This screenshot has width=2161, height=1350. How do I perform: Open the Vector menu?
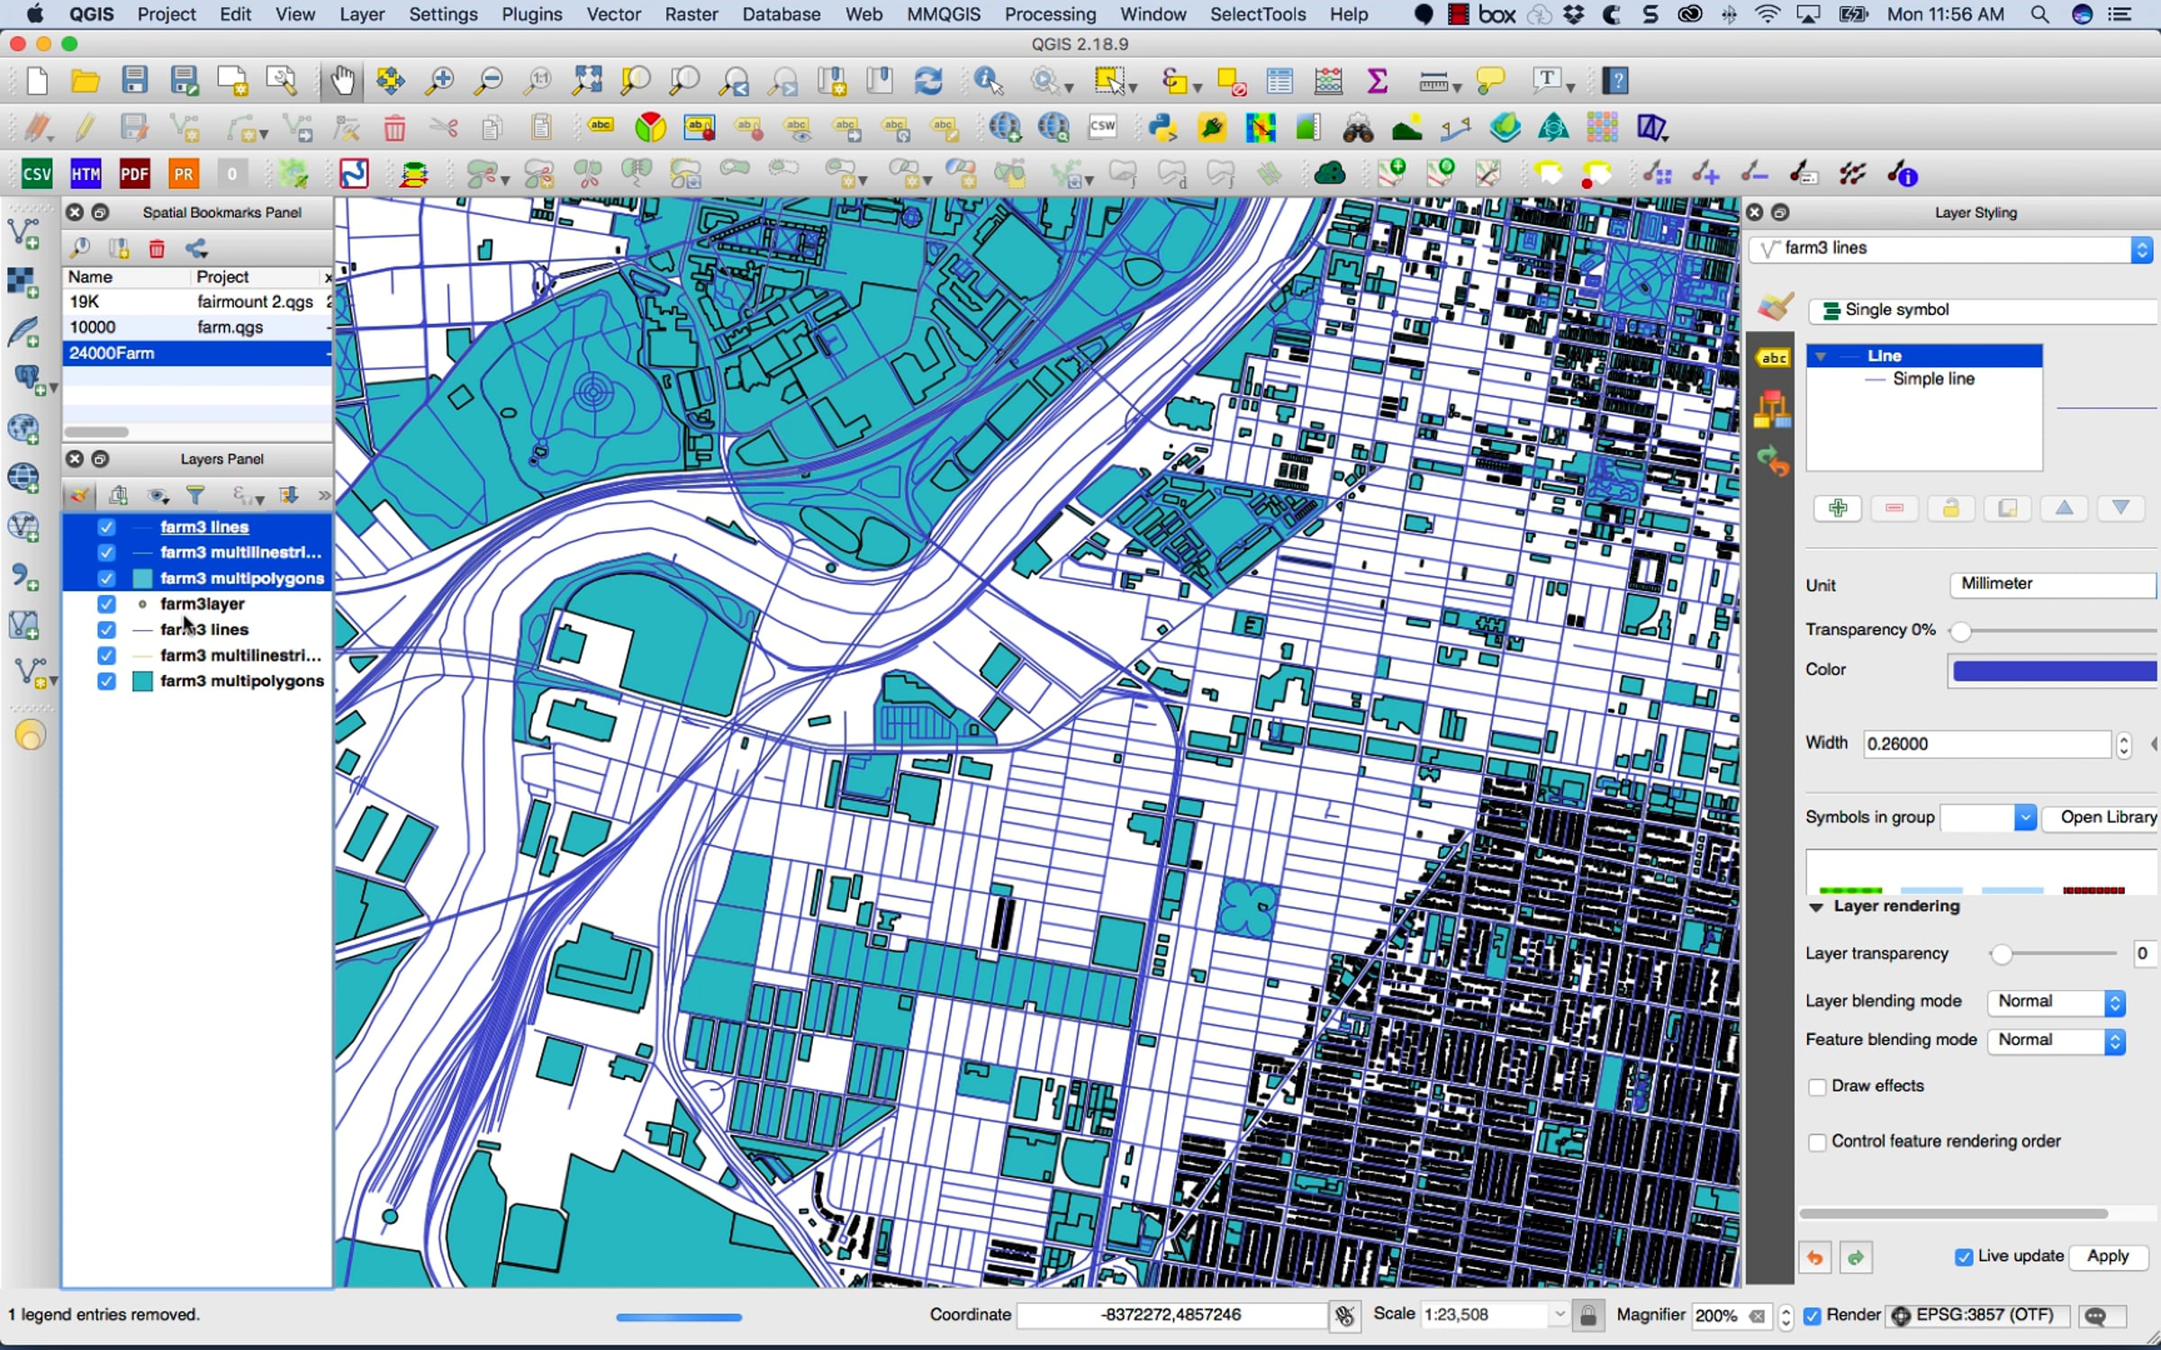(613, 14)
